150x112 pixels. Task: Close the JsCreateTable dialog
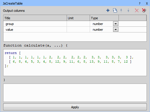pos(147,3)
